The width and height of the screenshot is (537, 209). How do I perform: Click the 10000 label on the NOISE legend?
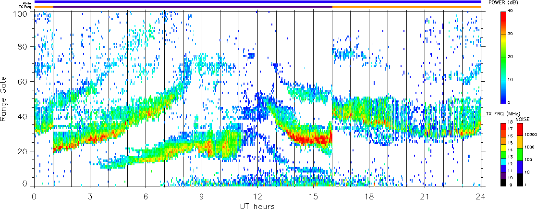pyautogui.click(x=532, y=135)
